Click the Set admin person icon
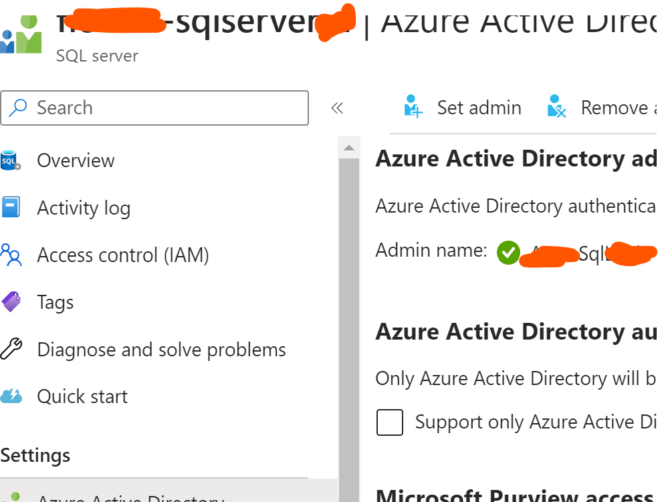Image resolution: width=658 pixels, height=502 pixels. tap(414, 107)
